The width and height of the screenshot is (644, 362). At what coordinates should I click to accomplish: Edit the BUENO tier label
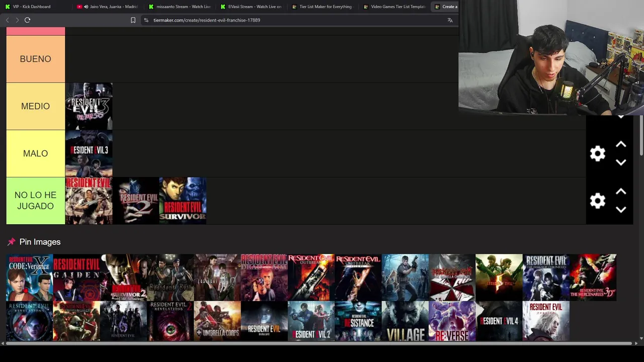36,59
